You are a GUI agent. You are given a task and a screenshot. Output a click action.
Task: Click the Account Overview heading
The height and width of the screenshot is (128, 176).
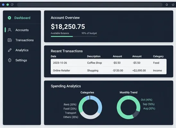pos(65,18)
